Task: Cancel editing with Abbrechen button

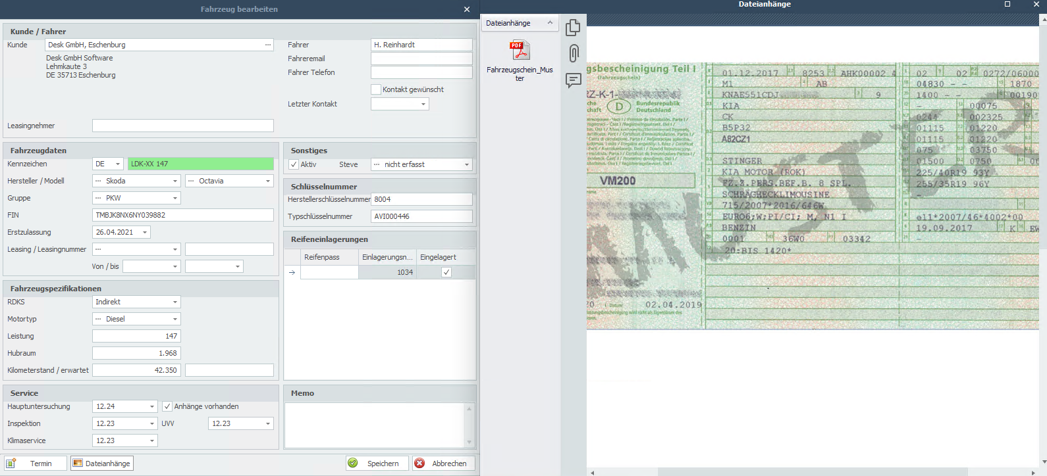Action: [x=444, y=464]
